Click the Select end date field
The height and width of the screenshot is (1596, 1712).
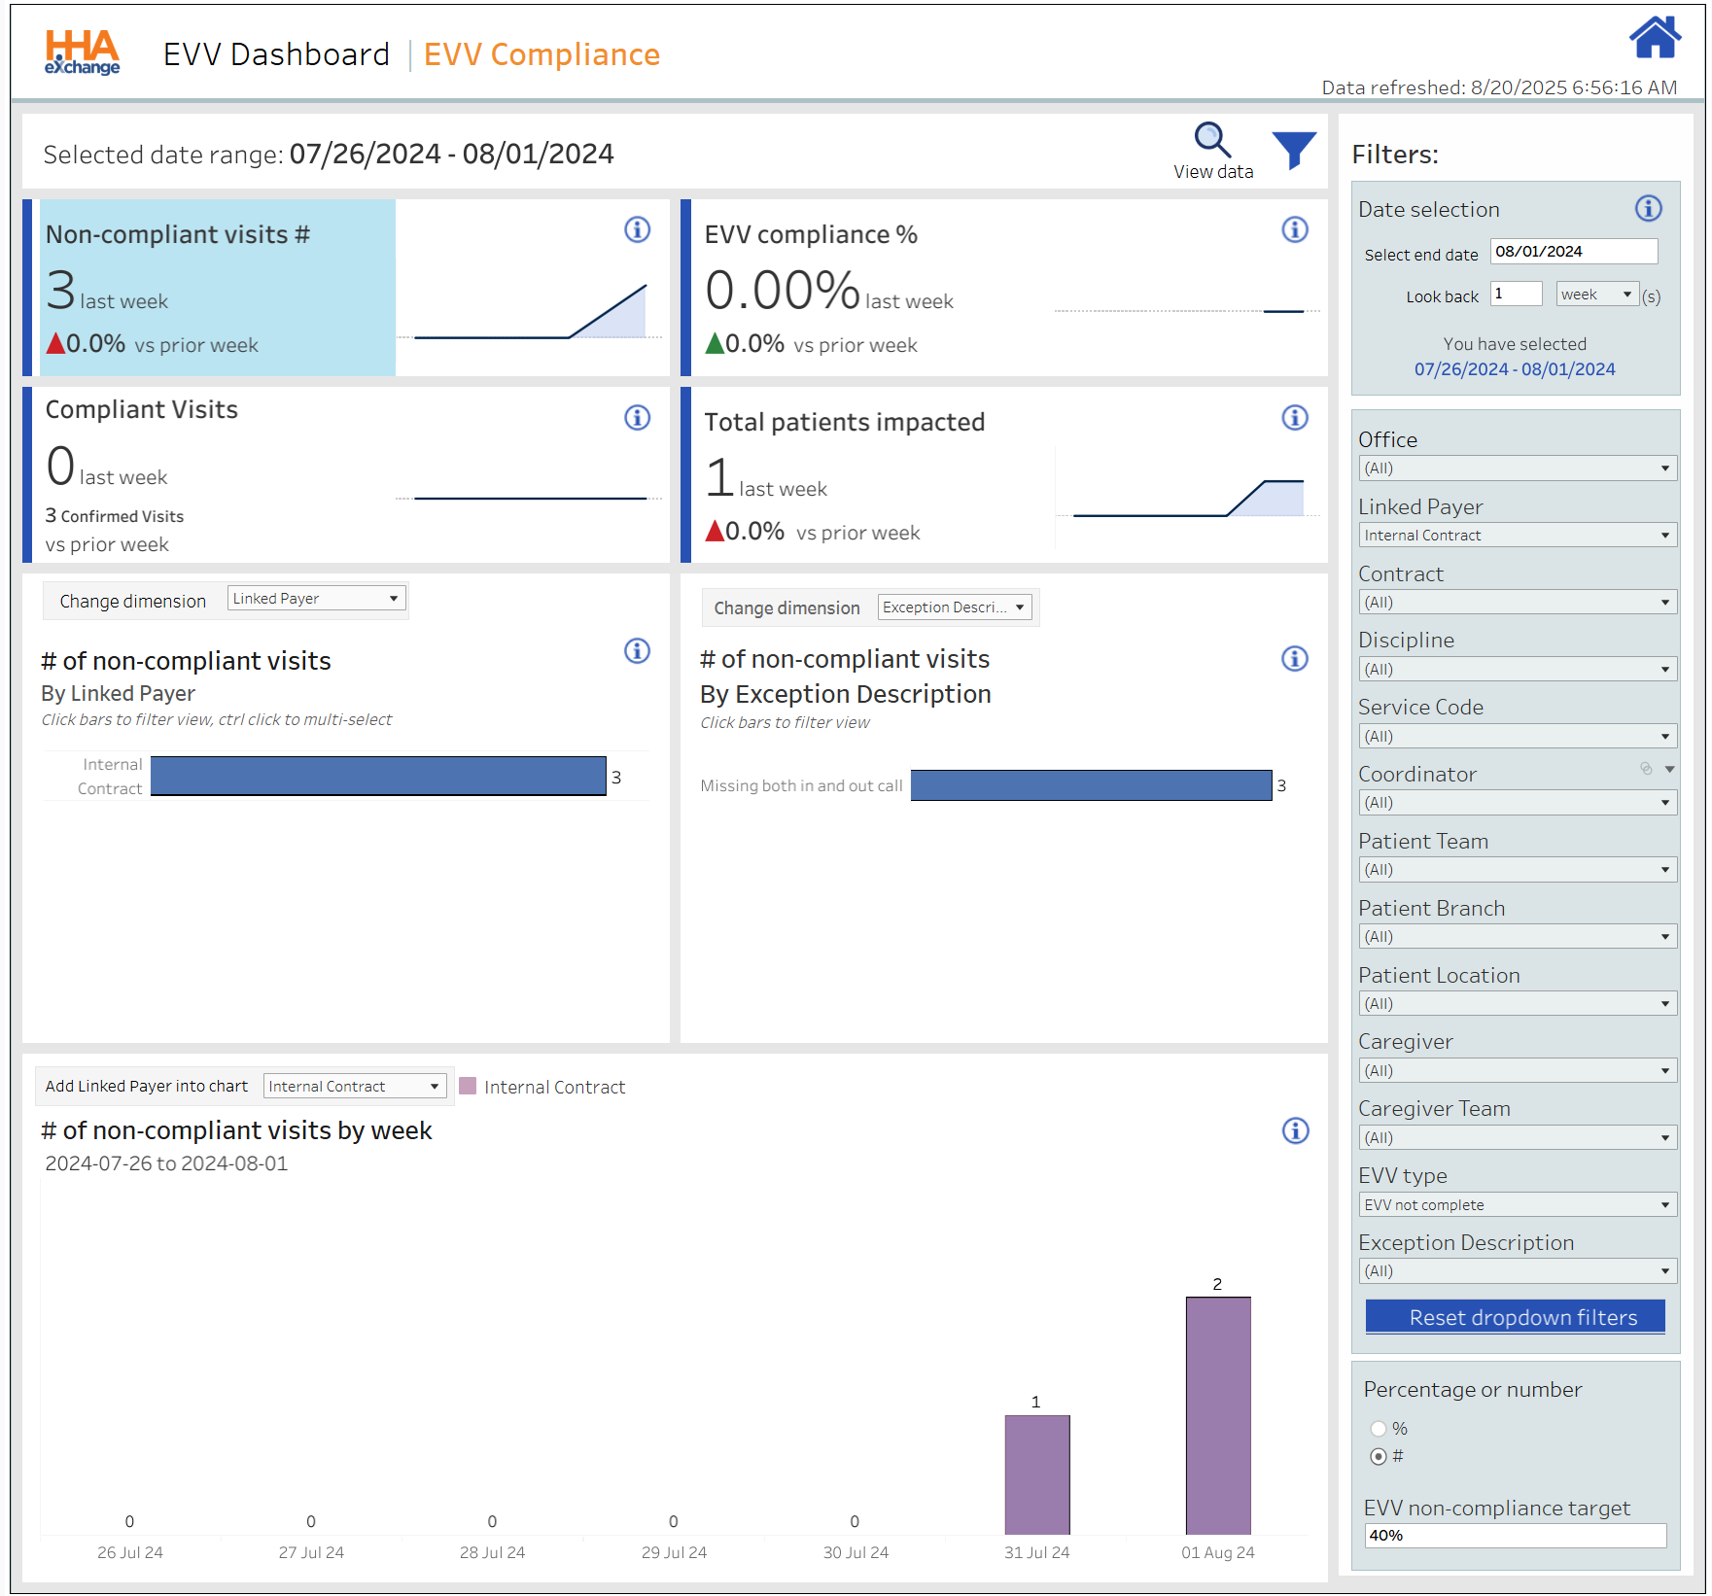[1572, 252]
